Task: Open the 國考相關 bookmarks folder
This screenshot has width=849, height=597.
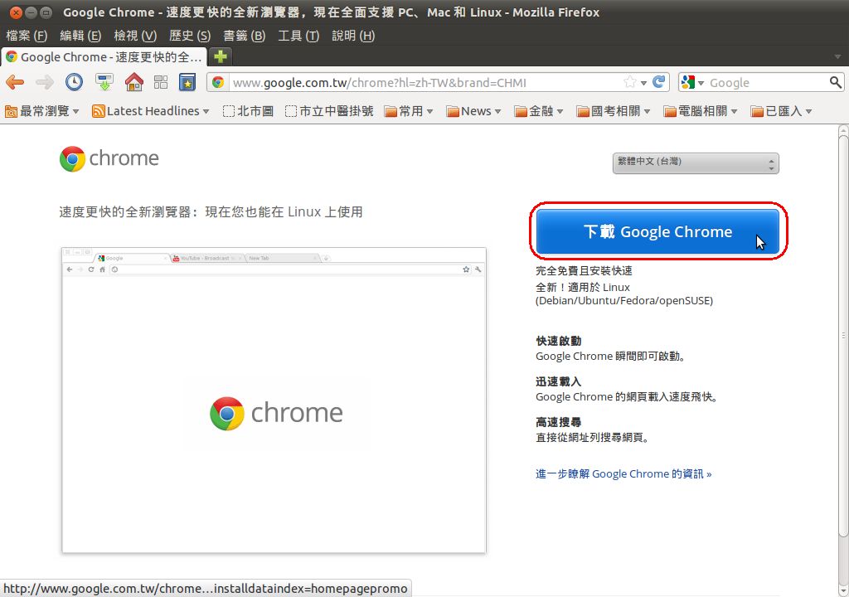Action: click(x=614, y=111)
